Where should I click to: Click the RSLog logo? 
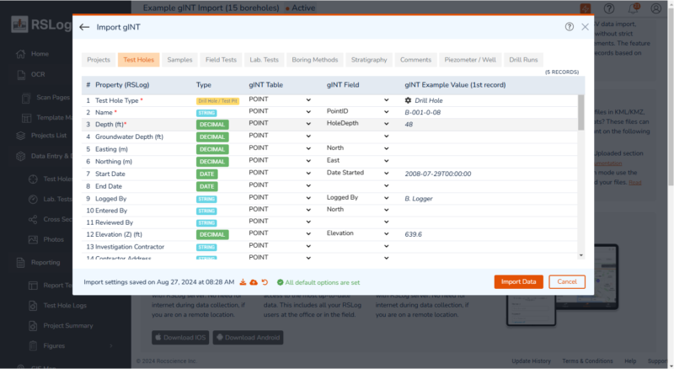tap(40, 24)
